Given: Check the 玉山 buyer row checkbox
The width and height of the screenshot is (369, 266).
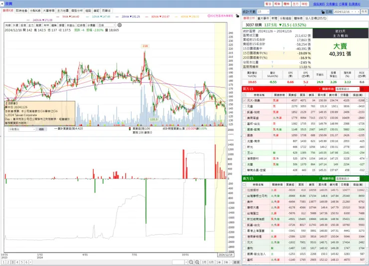Looking at the screenshot, I should point(244,153).
